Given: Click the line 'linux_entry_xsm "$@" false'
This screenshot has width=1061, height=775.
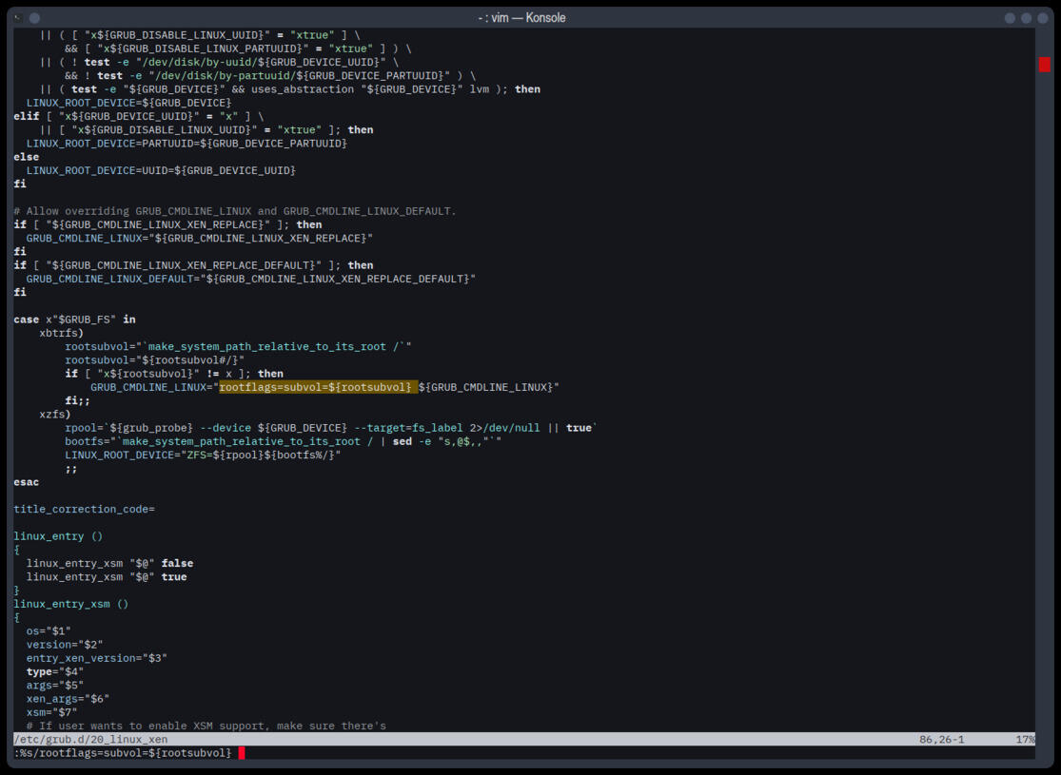Looking at the screenshot, I should pos(109,563).
